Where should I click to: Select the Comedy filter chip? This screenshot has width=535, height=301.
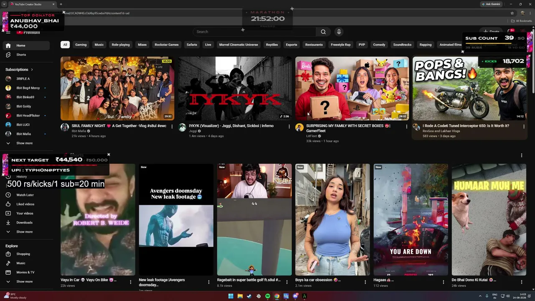pyautogui.click(x=379, y=45)
